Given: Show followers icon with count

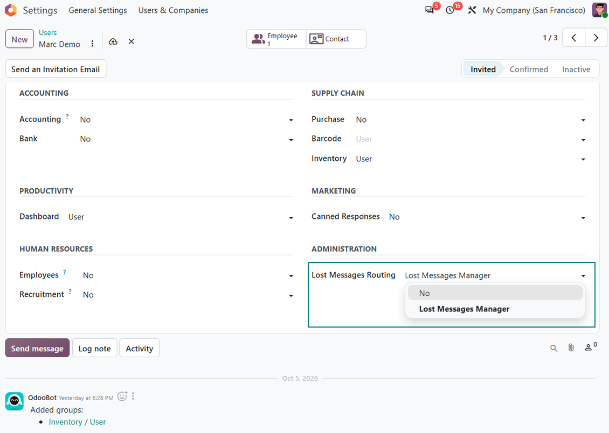Looking at the screenshot, I should [x=591, y=347].
